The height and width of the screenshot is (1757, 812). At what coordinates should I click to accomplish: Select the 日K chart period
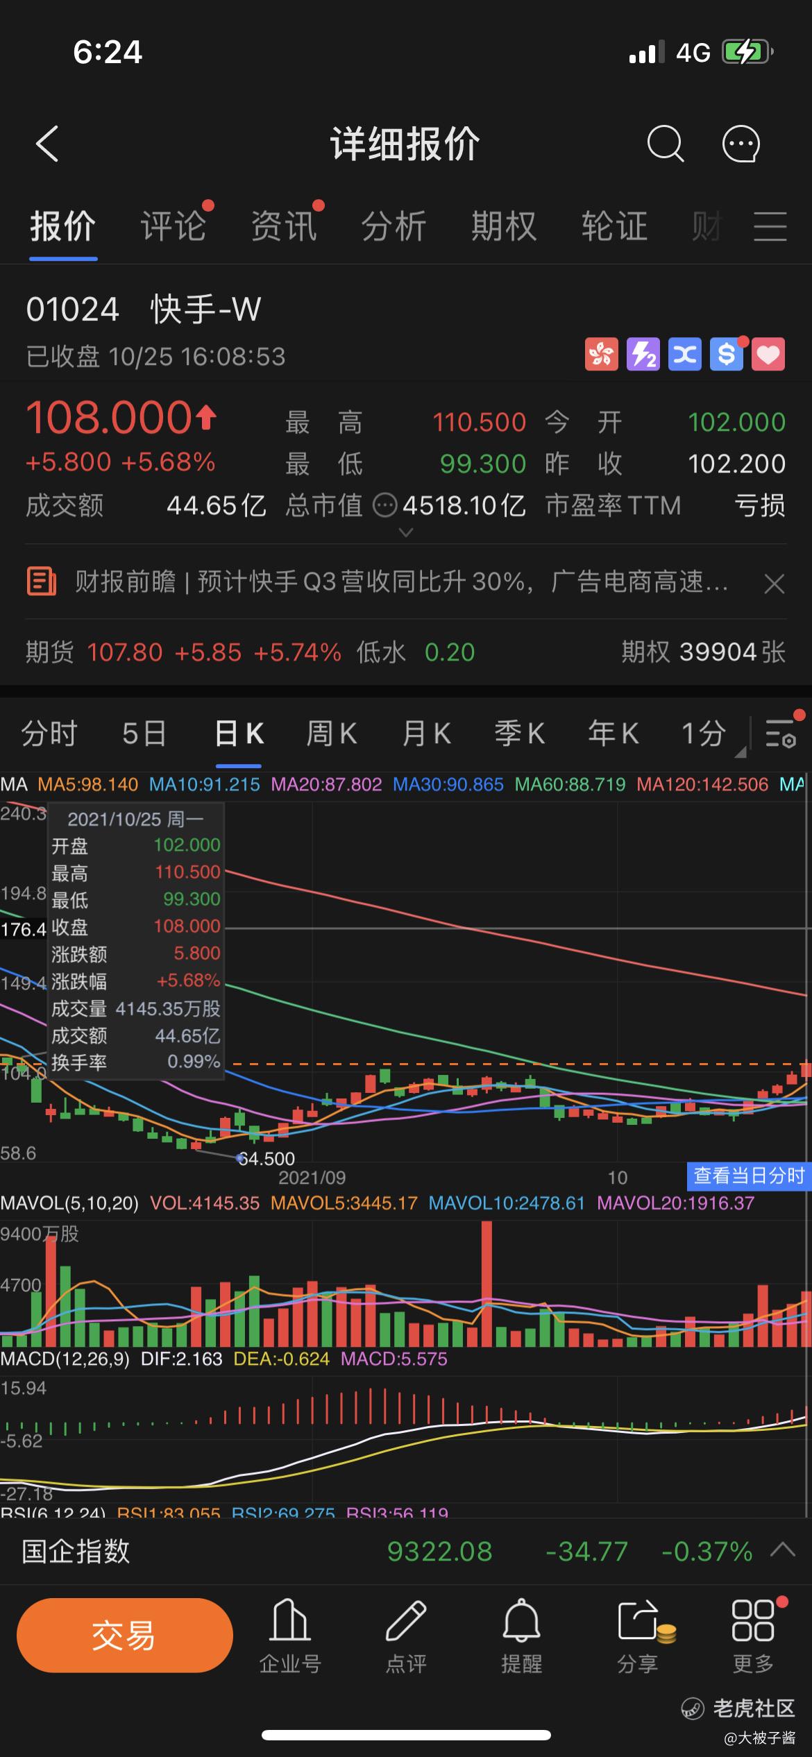(x=239, y=733)
